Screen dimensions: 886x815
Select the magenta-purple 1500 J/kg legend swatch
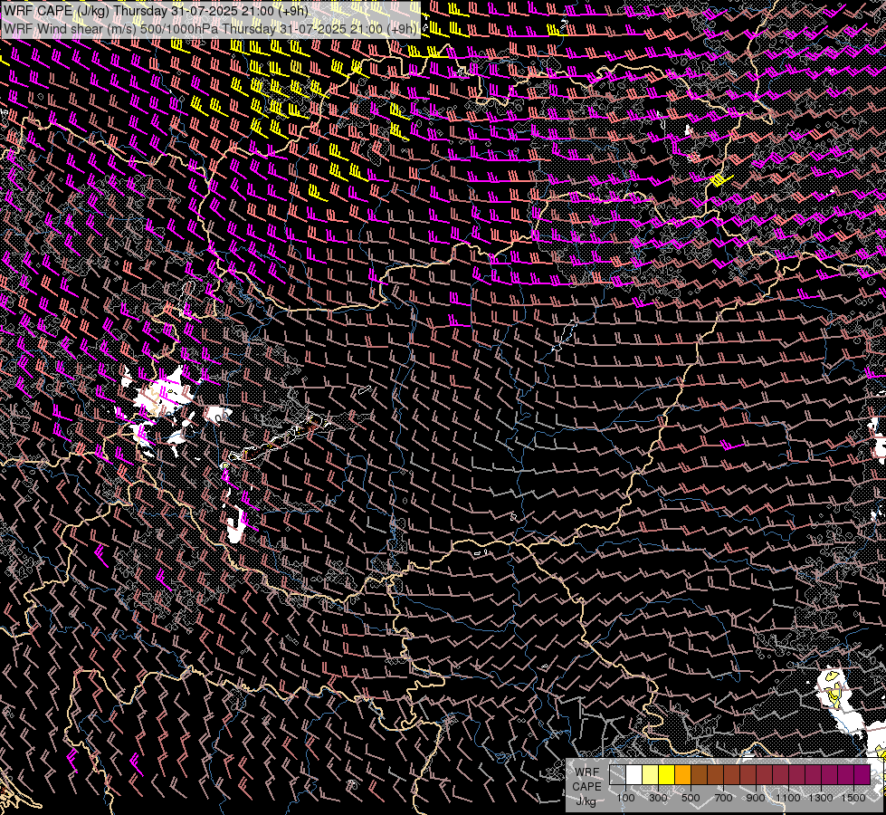pyautogui.click(x=862, y=775)
